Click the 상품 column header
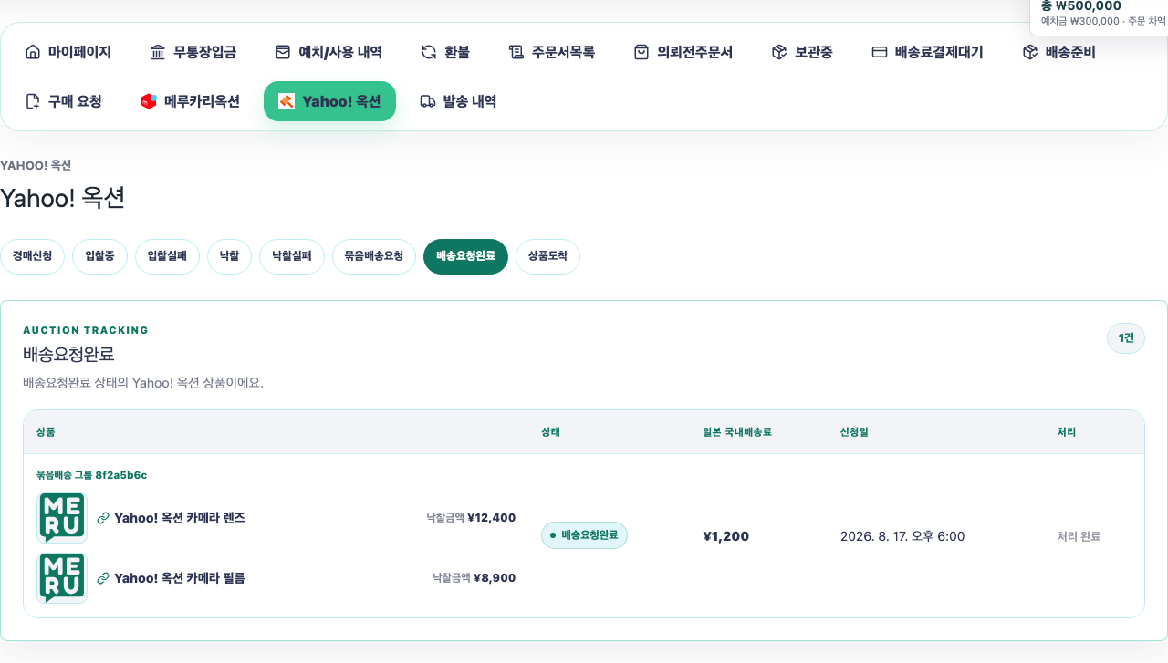 click(46, 432)
